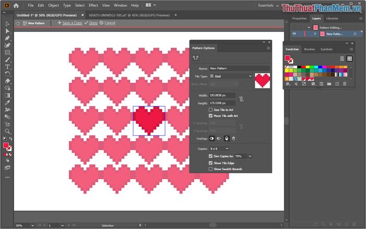Switch swatches to list view
Image resolution: width=366 pixels, height=229 pixels.
(342, 58)
